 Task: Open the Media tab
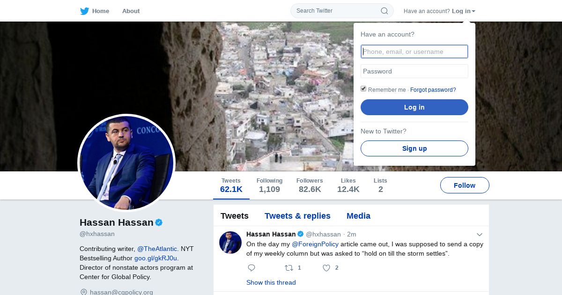(358, 216)
